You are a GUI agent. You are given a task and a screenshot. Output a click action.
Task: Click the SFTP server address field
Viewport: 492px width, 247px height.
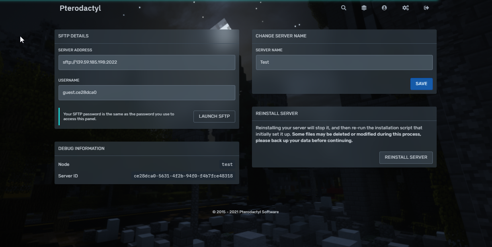coord(146,62)
